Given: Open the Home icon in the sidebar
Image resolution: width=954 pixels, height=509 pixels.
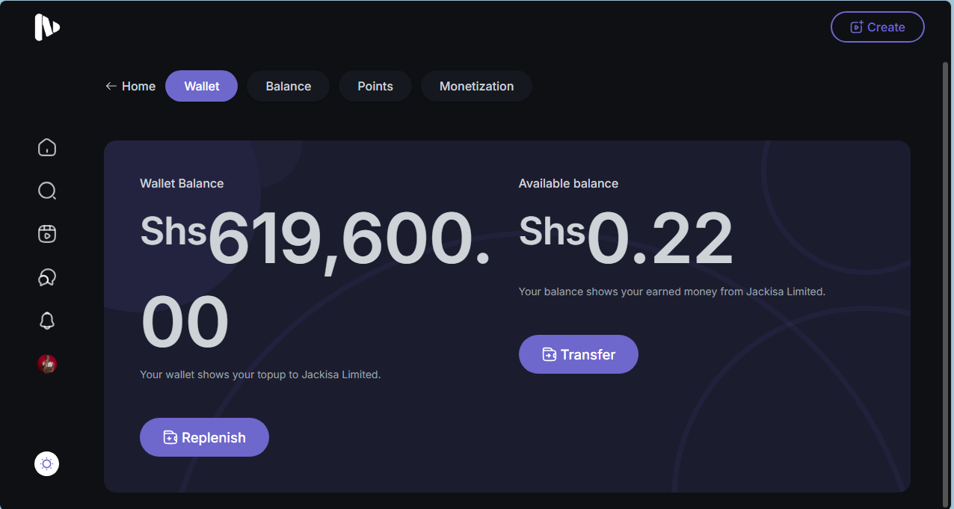Looking at the screenshot, I should click(x=47, y=148).
